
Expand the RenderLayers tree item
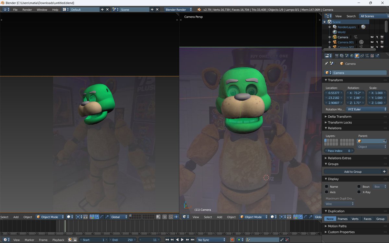pyautogui.click(x=330, y=27)
